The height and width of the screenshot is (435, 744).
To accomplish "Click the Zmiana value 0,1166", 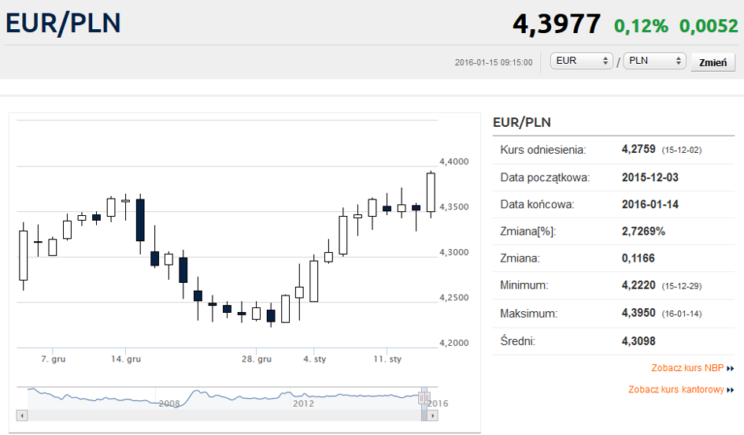I will (639, 258).
